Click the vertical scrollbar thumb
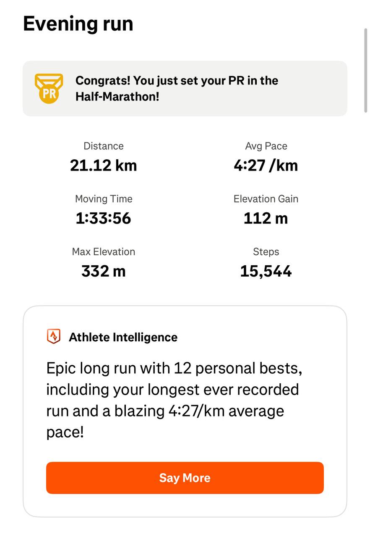This screenshot has height=538, width=370. point(366,70)
